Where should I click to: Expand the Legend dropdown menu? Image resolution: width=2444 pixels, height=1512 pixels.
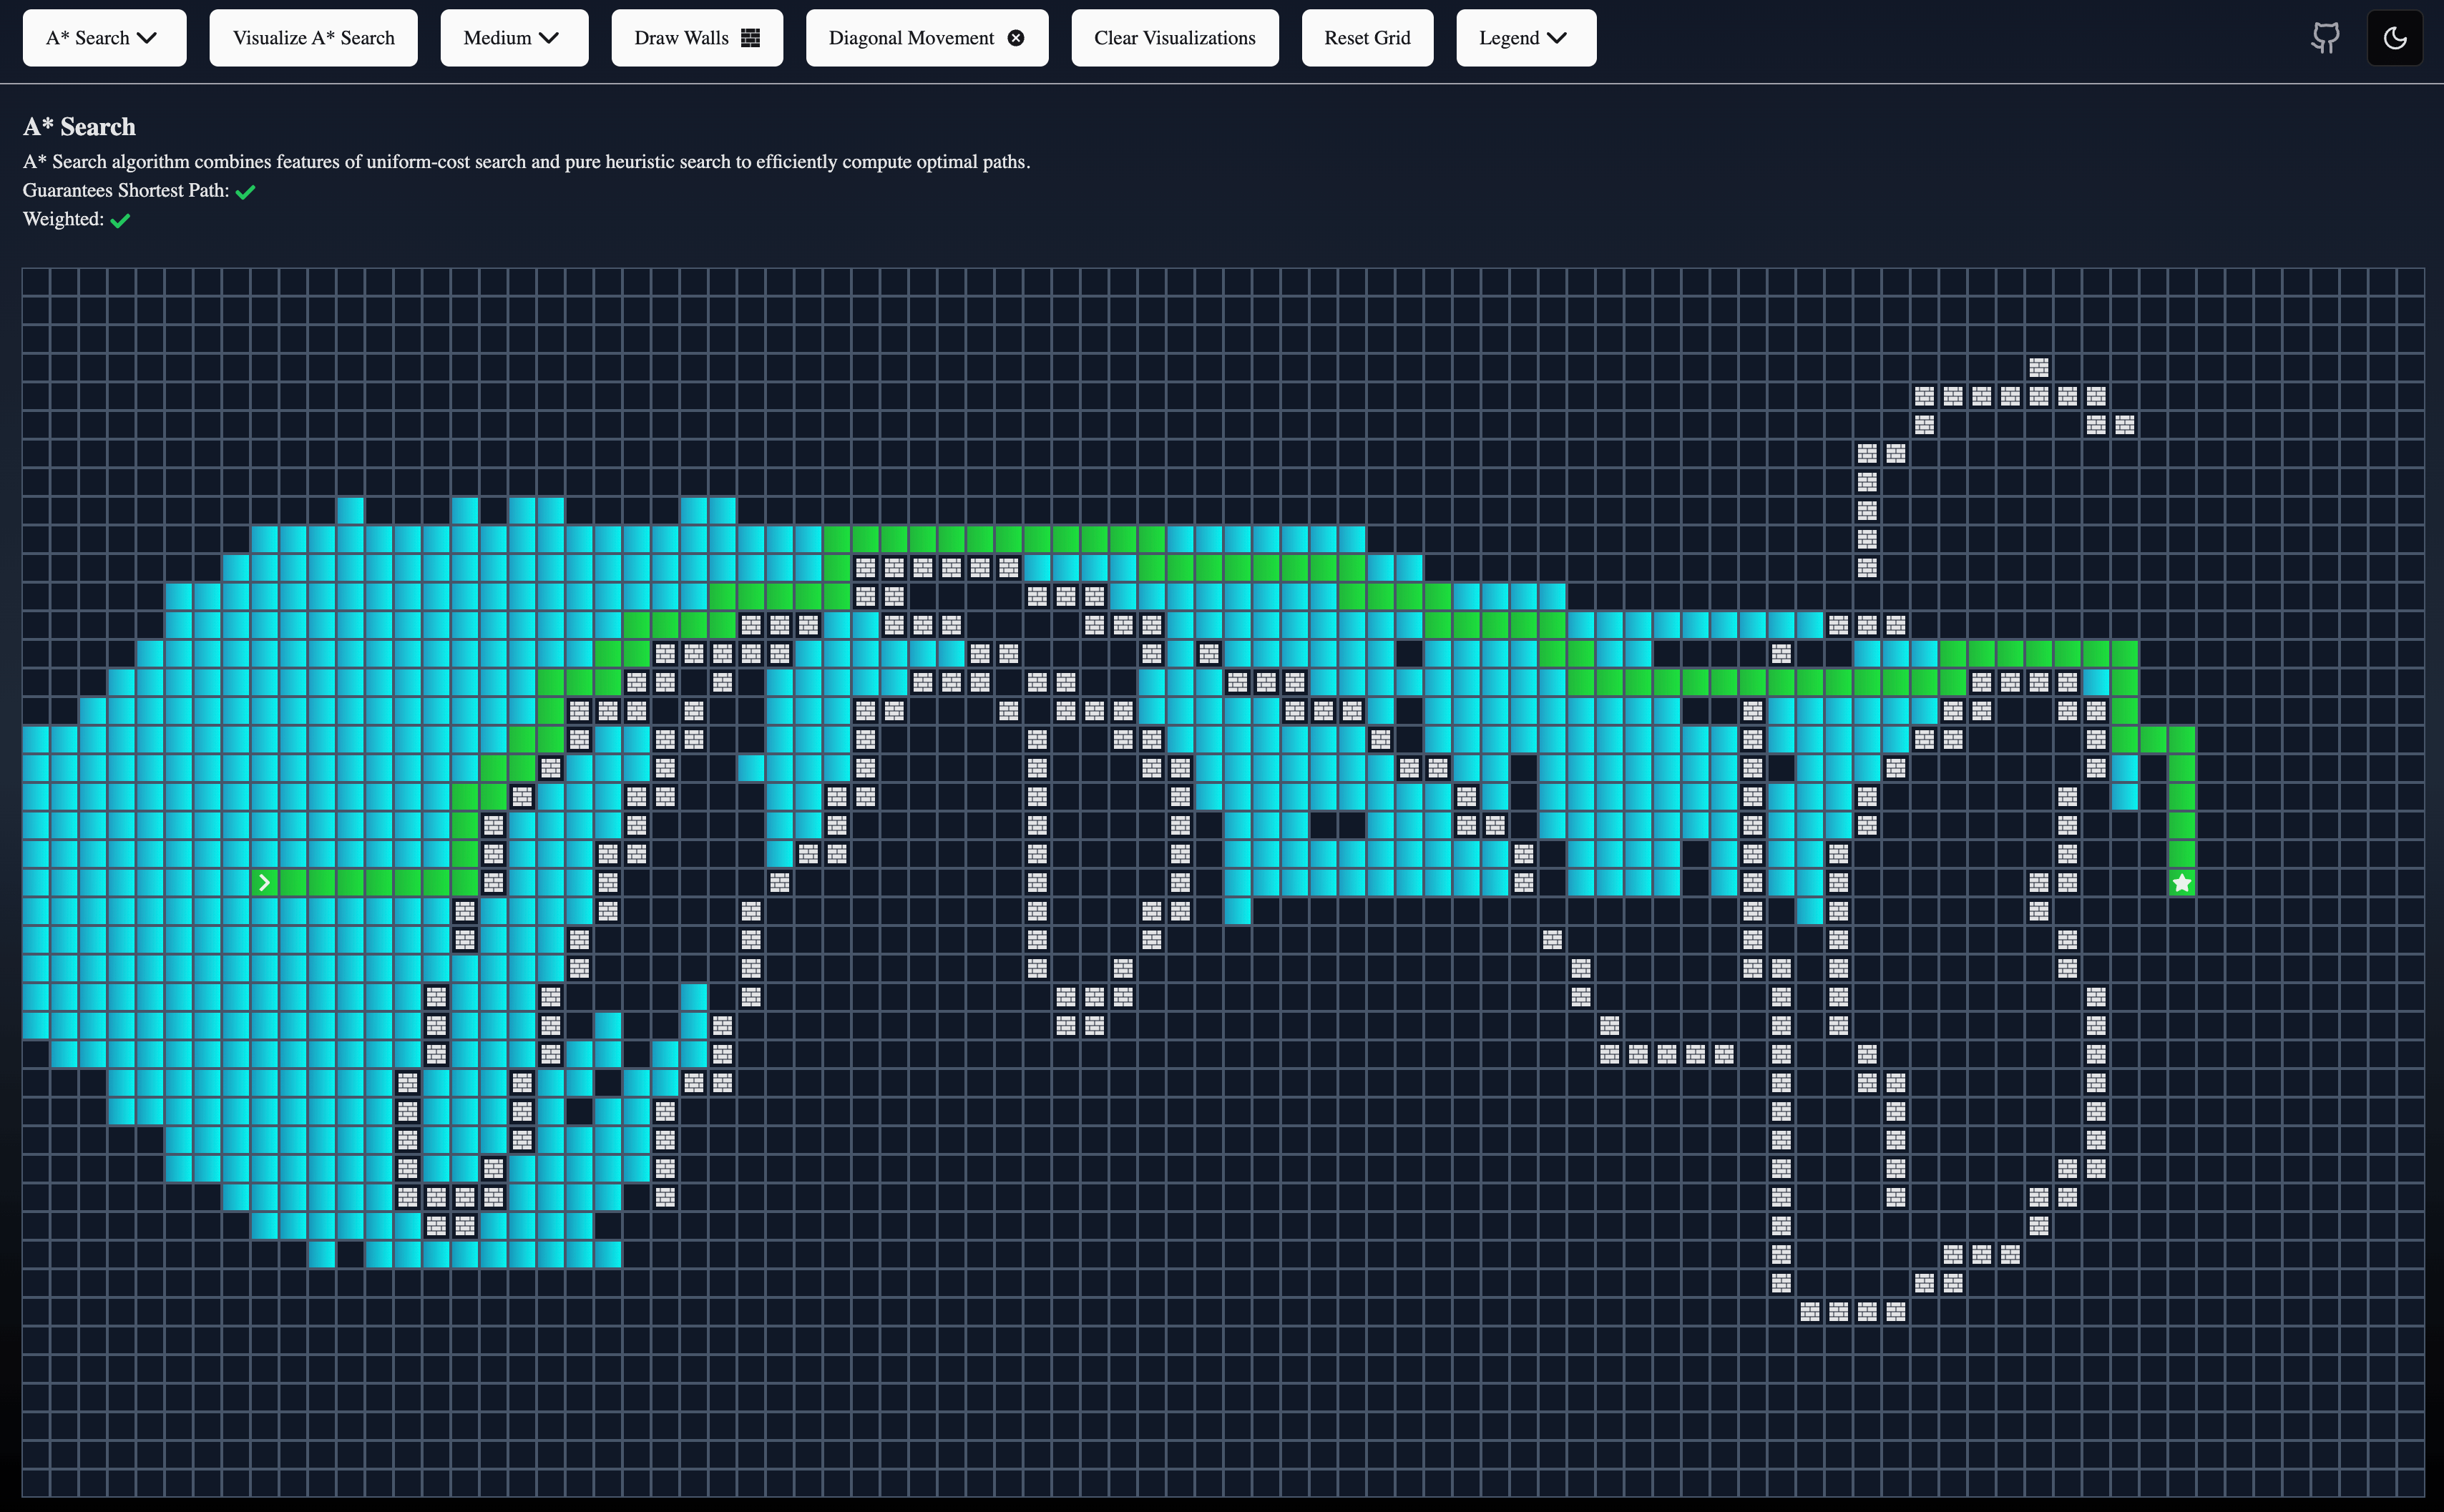tap(1522, 36)
